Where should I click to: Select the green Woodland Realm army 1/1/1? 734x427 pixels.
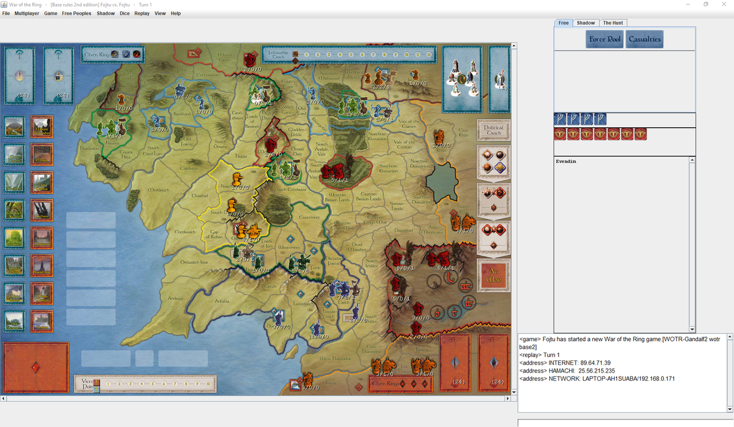[352, 106]
